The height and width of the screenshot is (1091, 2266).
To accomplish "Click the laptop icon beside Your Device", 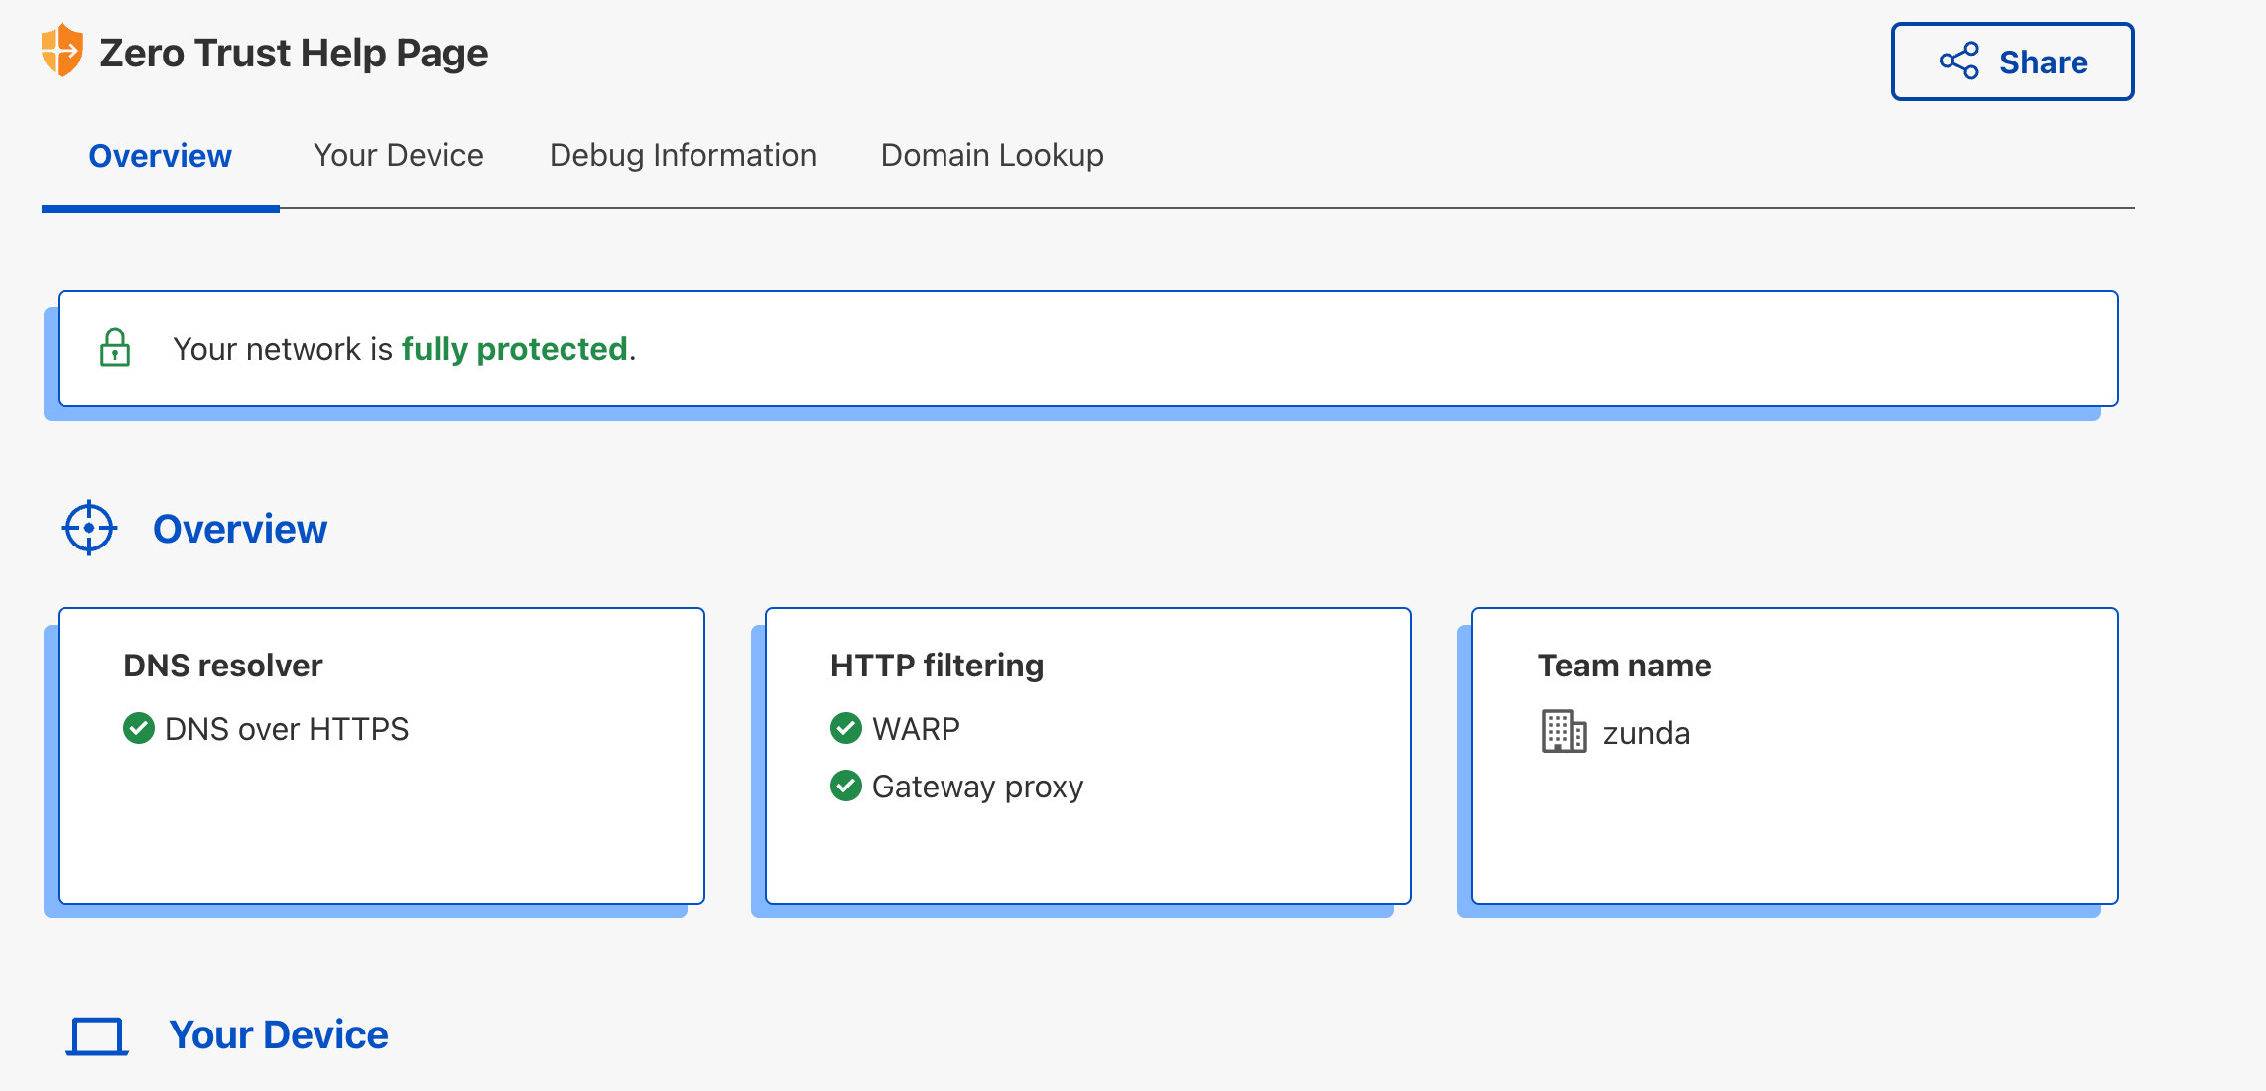I will click(x=97, y=1036).
